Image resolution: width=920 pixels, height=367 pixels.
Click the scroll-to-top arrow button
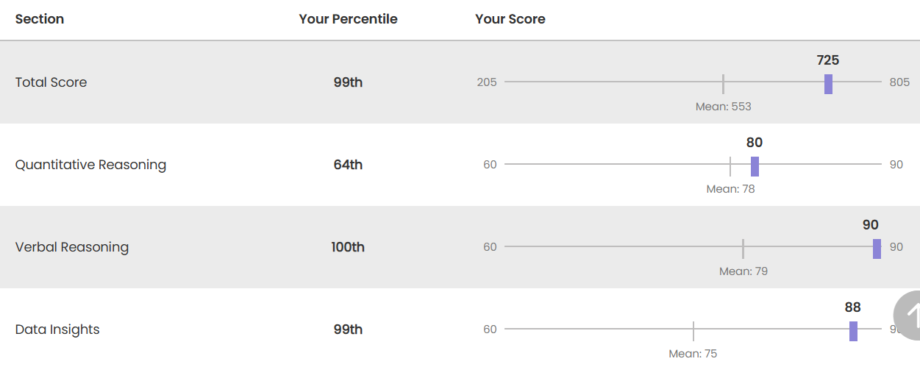(x=909, y=316)
